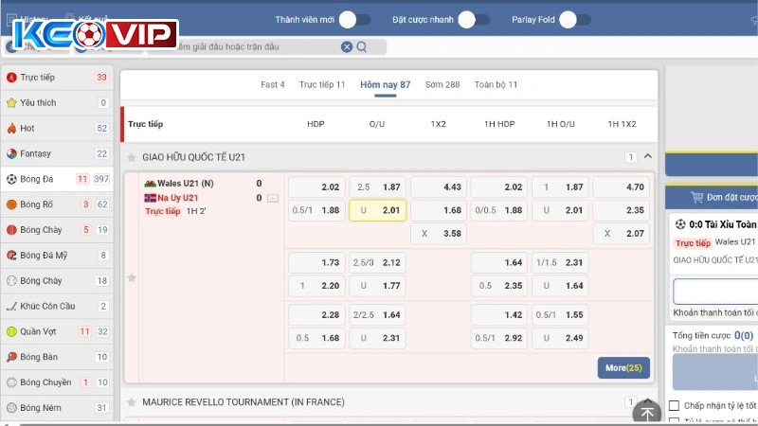Favorite the Giao Hữu Quốc Tế U21 league star
758x426 pixels.
tap(132, 157)
